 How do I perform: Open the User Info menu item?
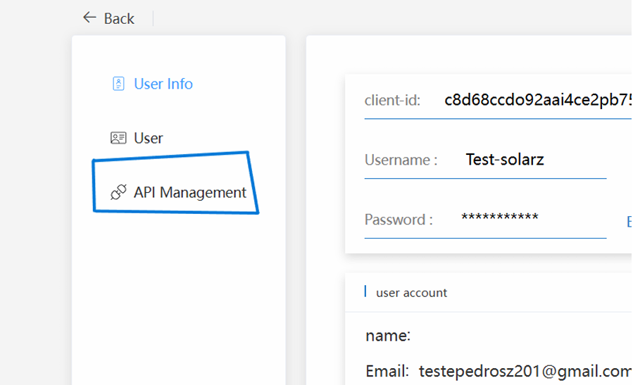pyautogui.click(x=163, y=84)
